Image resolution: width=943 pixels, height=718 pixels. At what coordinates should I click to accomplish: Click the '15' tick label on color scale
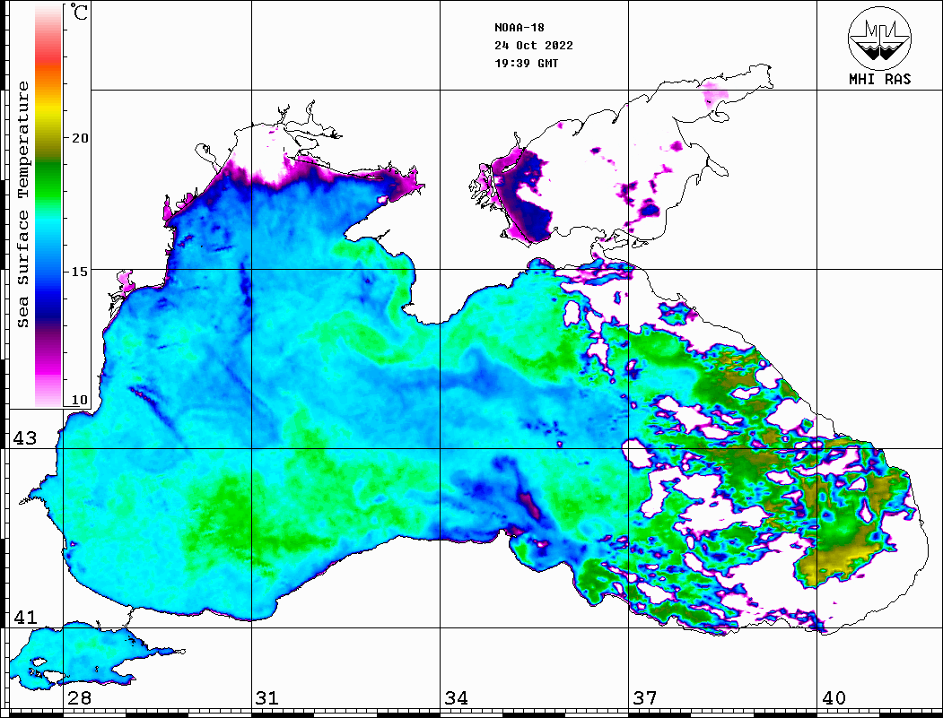coord(80,272)
